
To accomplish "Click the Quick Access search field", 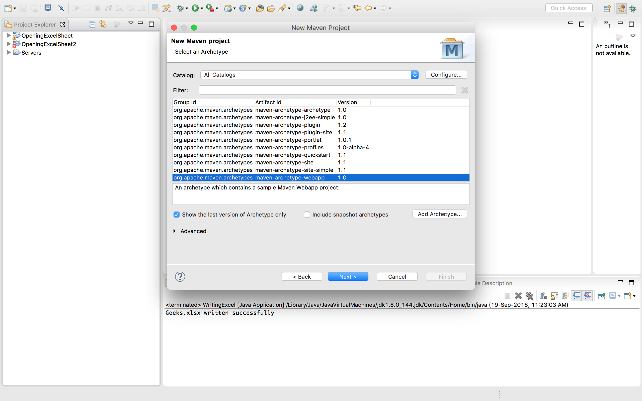I will 569,8.
